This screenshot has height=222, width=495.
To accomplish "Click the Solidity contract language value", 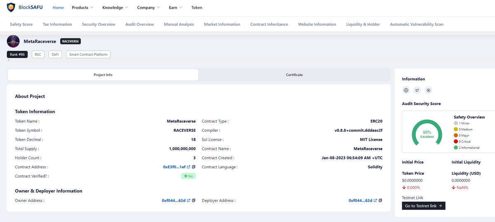I will point(375,167).
